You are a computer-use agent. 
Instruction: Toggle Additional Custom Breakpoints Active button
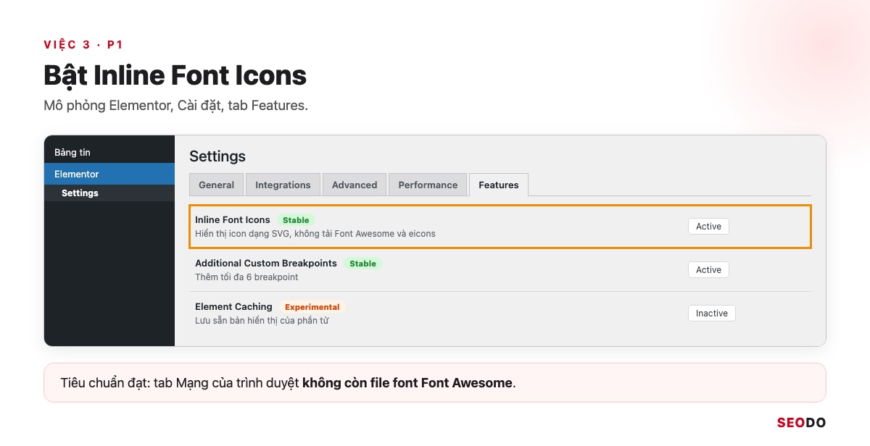click(x=708, y=270)
